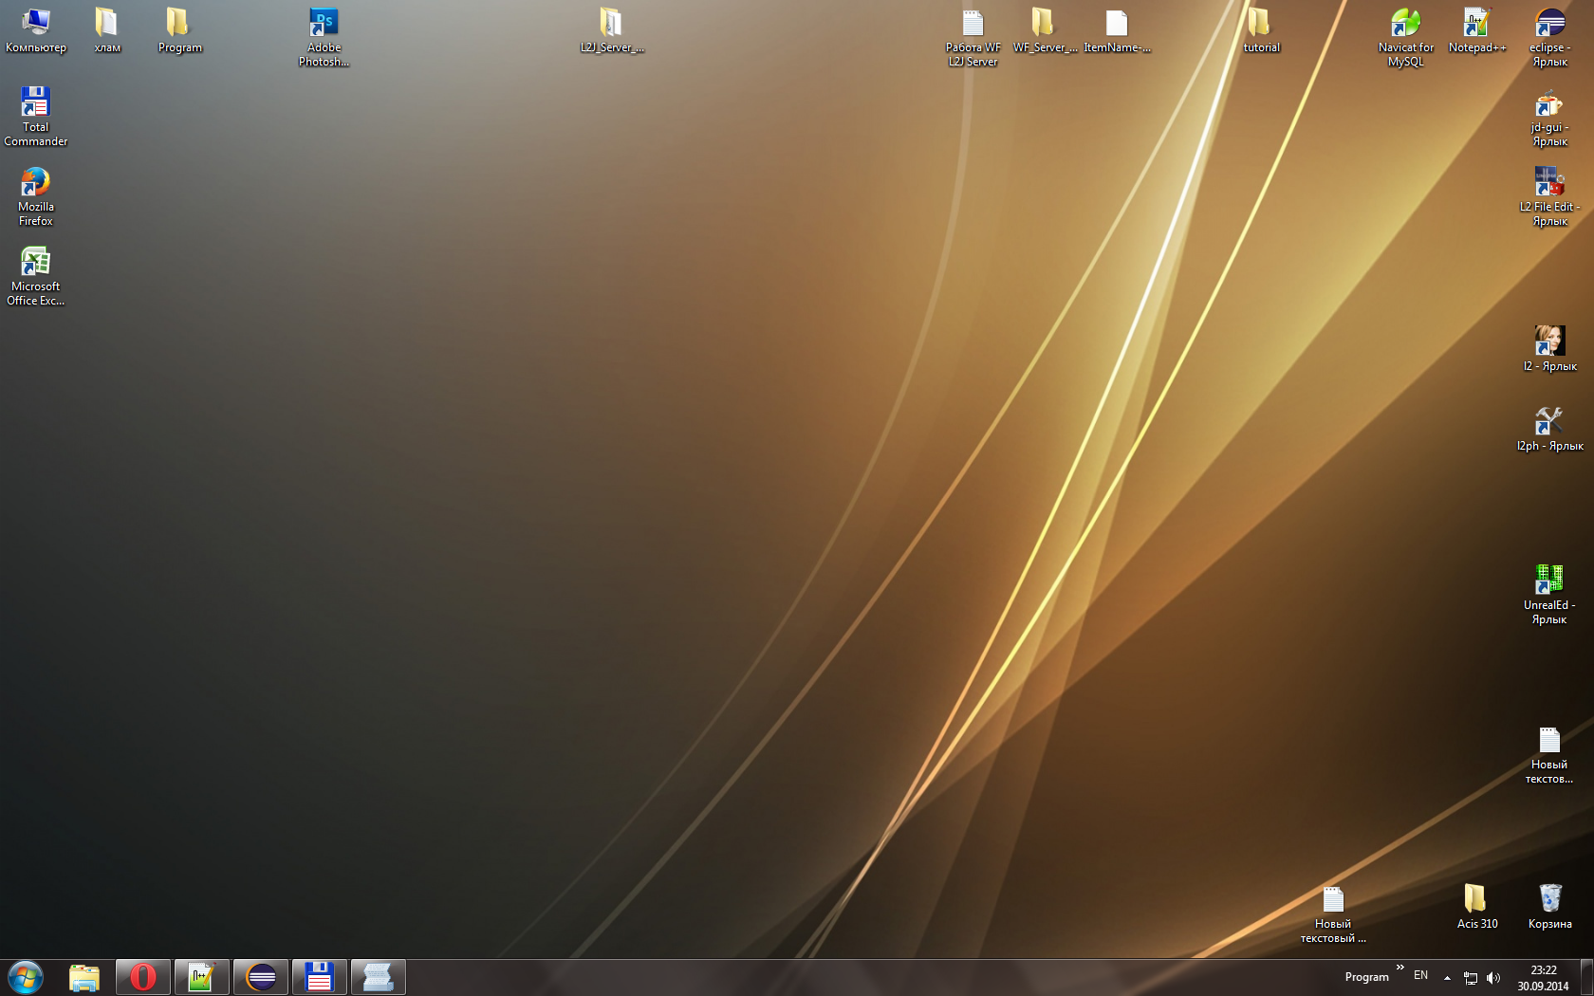Select the UnrealEd shortcut
Screen dimensions: 1594x996
click(1549, 595)
